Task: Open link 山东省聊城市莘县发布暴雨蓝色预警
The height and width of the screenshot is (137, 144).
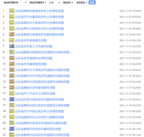Action: [x=38, y=129]
